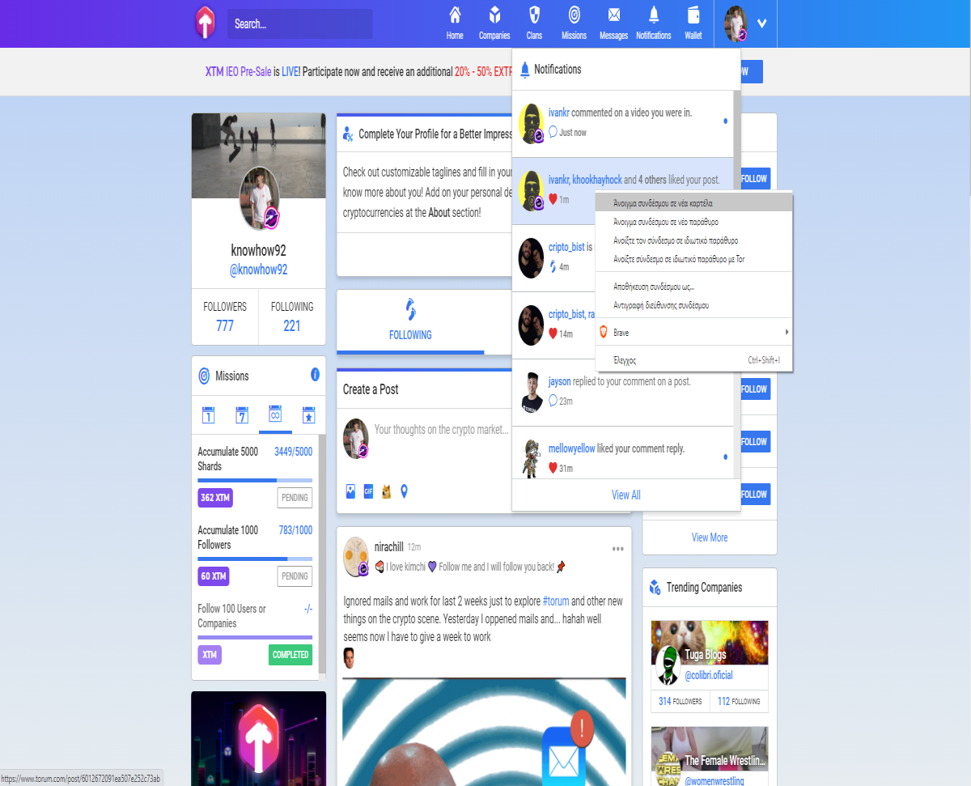Open the FOLLOWERS 777 count
This screenshot has width=971, height=786.
[x=225, y=317]
